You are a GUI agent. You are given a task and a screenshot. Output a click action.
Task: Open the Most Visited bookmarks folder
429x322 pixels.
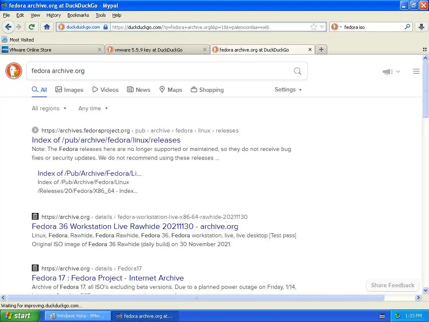pos(18,40)
